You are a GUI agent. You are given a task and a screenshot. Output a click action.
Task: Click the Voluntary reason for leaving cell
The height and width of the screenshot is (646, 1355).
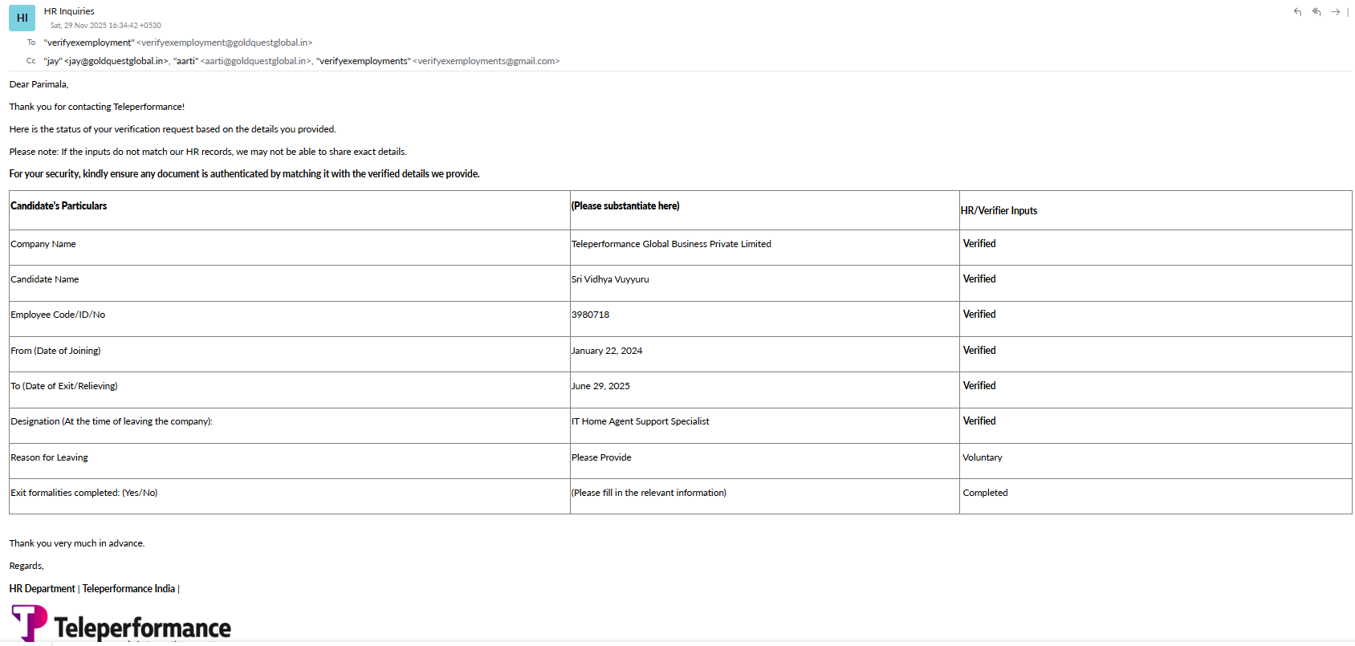pyautogui.click(x=983, y=457)
